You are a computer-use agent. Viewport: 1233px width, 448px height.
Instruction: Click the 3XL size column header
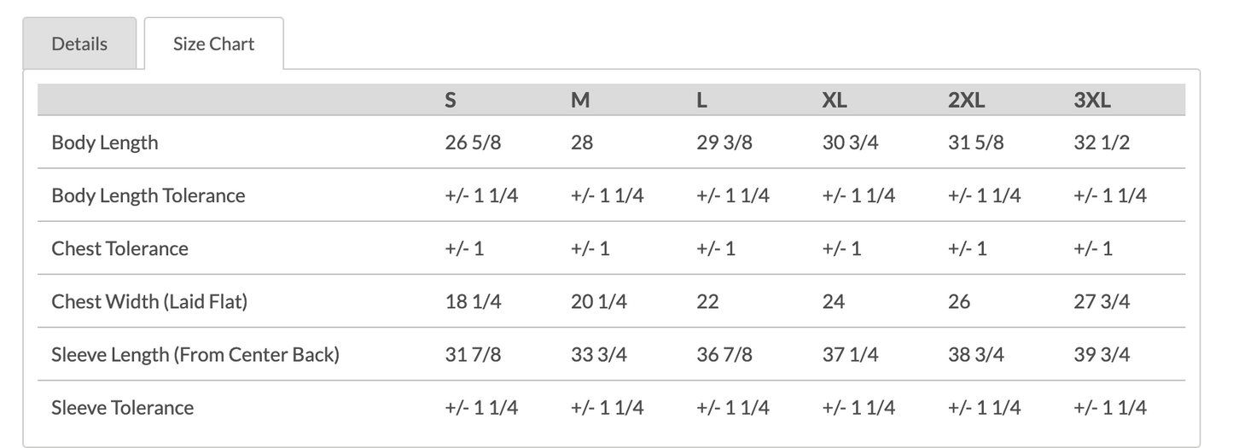pyautogui.click(x=1092, y=100)
